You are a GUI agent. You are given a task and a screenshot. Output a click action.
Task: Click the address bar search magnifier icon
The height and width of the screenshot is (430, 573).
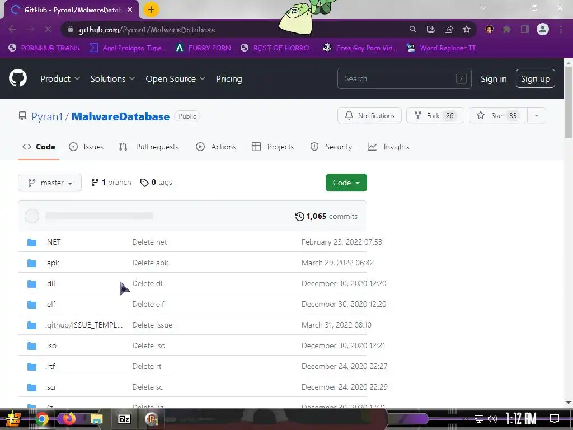click(412, 29)
